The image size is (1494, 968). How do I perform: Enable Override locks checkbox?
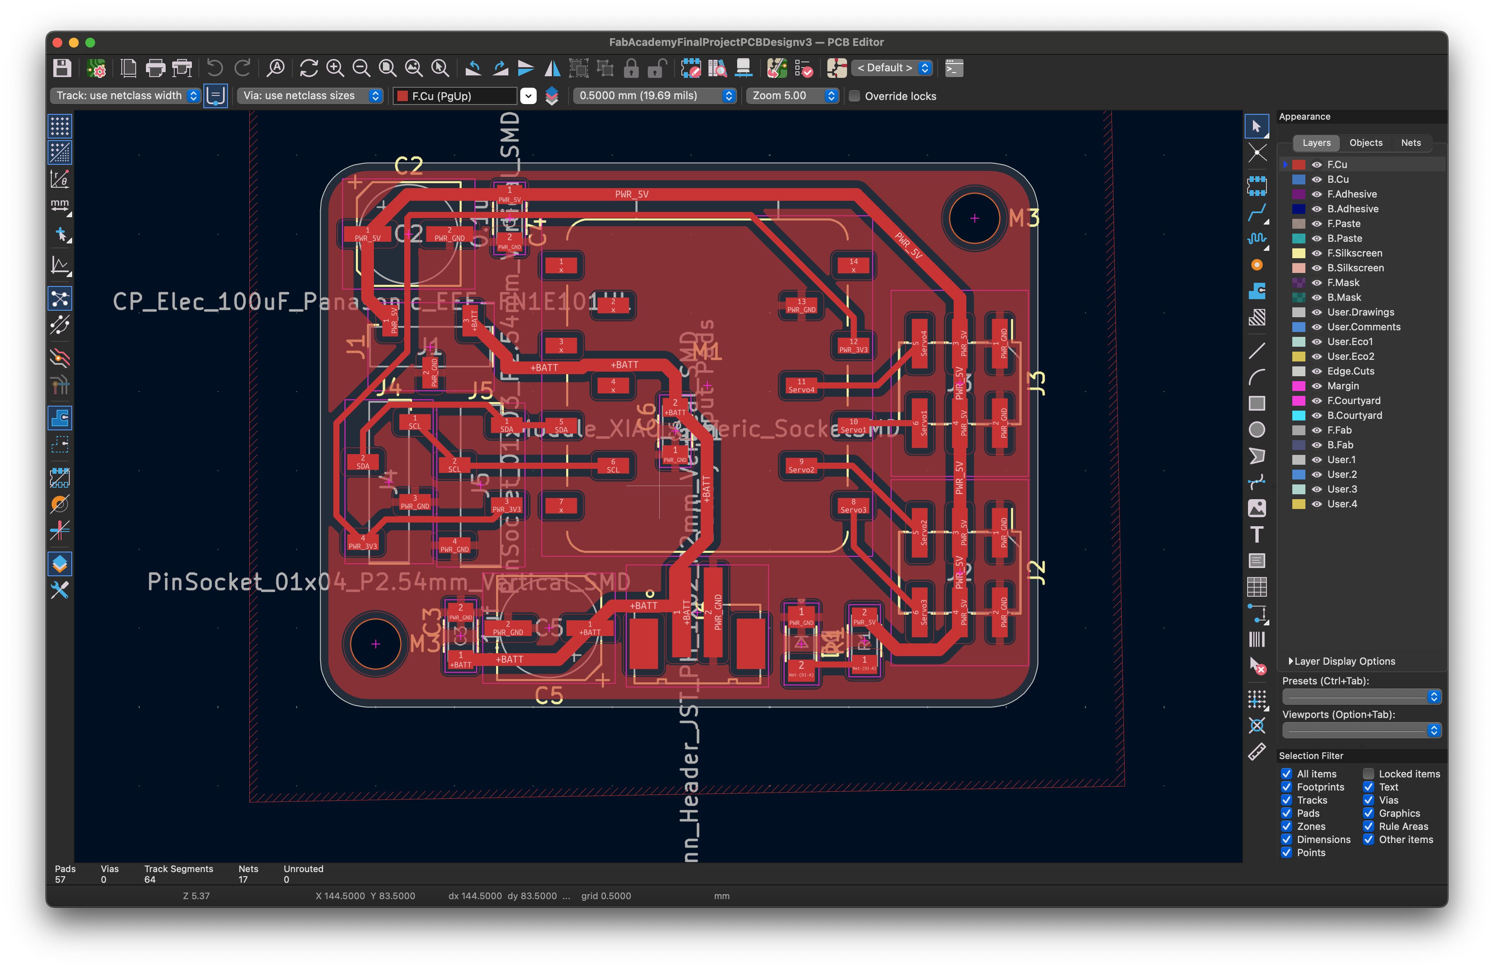854,96
